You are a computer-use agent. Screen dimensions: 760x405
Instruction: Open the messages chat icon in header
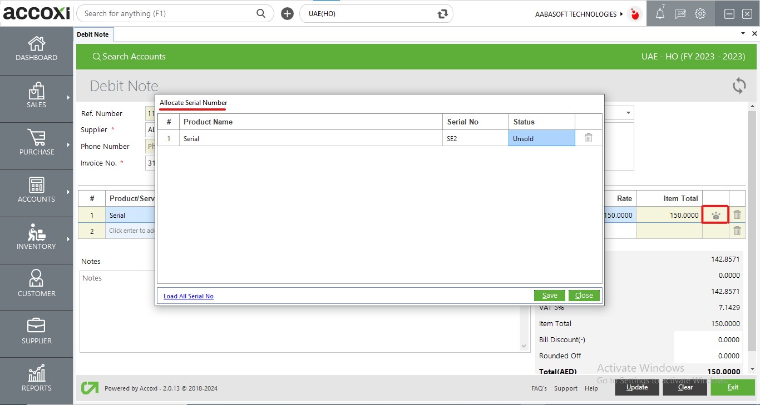click(x=680, y=14)
